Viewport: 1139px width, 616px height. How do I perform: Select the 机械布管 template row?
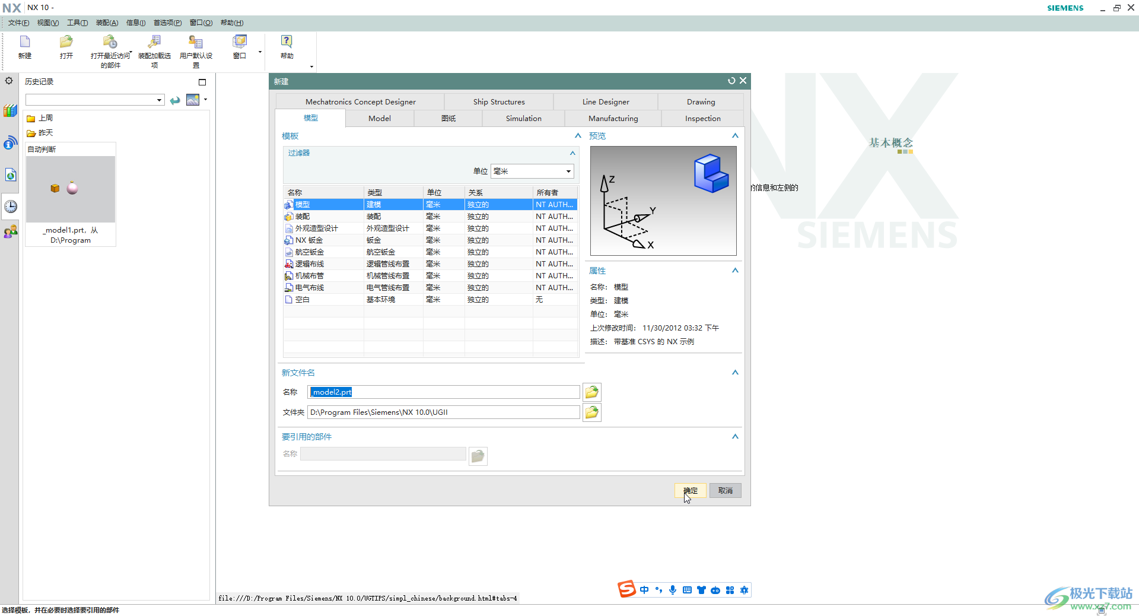[x=431, y=276]
